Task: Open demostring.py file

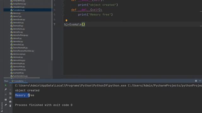Action: [x=19, y=60]
